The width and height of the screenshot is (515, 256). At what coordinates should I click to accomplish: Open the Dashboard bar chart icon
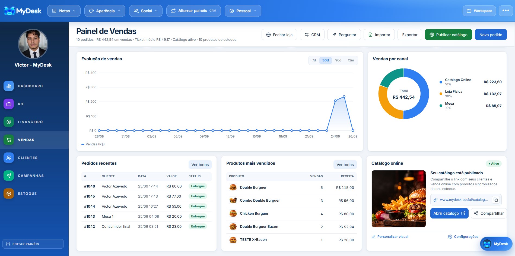pos(9,86)
